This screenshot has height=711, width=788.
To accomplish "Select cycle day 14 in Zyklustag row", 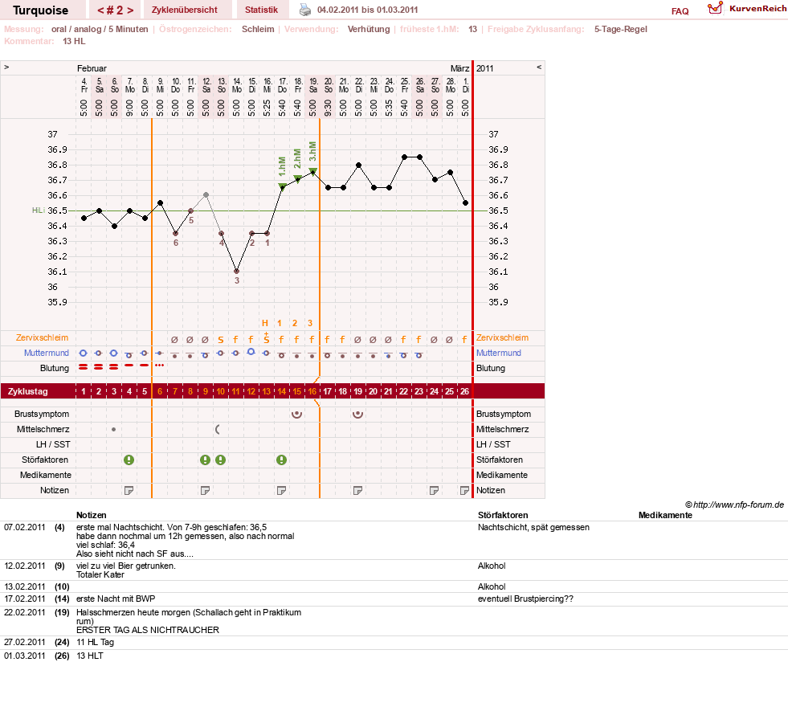I will pyautogui.click(x=281, y=391).
